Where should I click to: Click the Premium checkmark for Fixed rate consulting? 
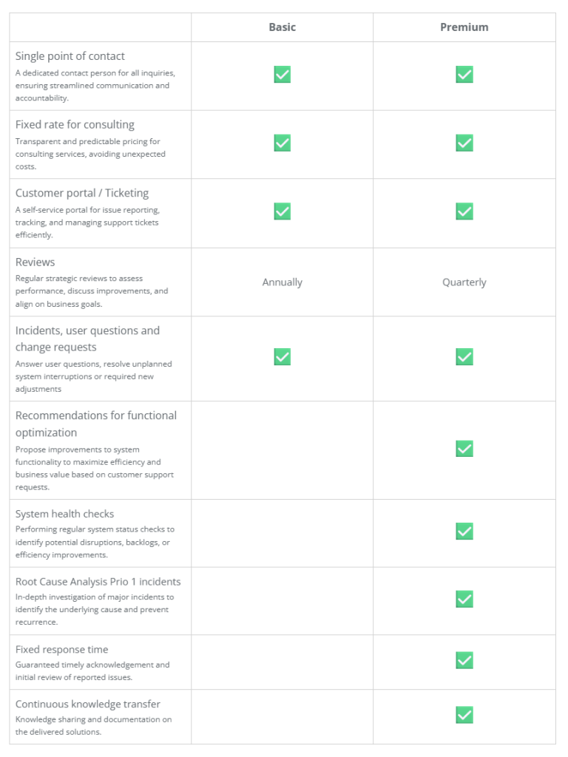464,143
